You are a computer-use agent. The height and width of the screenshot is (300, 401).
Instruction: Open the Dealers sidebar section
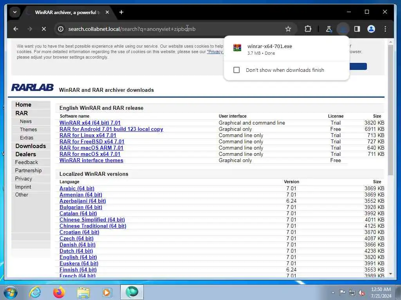tap(25, 154)
